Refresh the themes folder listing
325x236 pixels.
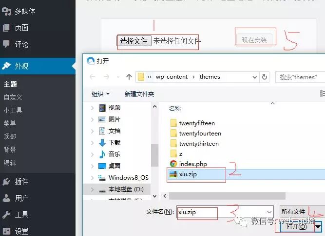coord(265,77)
